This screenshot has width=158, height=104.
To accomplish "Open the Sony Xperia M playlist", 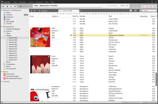I will 11,69.
